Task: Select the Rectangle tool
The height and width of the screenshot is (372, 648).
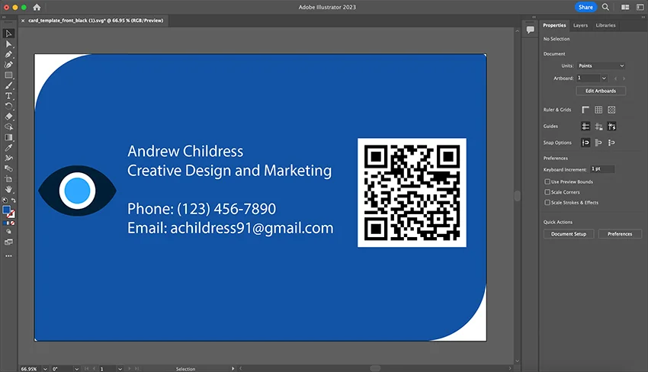Action: point(8,75)
